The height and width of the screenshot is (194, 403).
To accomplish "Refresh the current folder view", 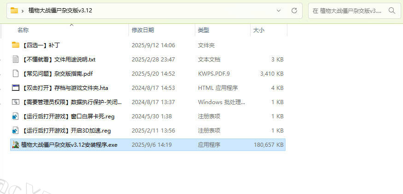I will pos(294,10).
